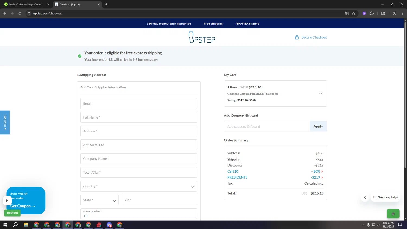Open File Explorer from taskbar

tap(26, 225)
